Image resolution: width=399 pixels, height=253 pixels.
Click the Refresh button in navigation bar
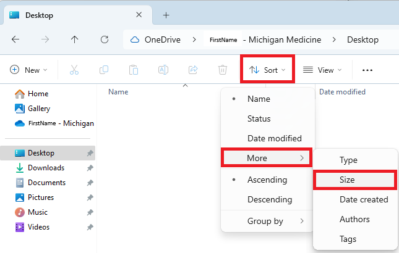(x=105, y=39)
